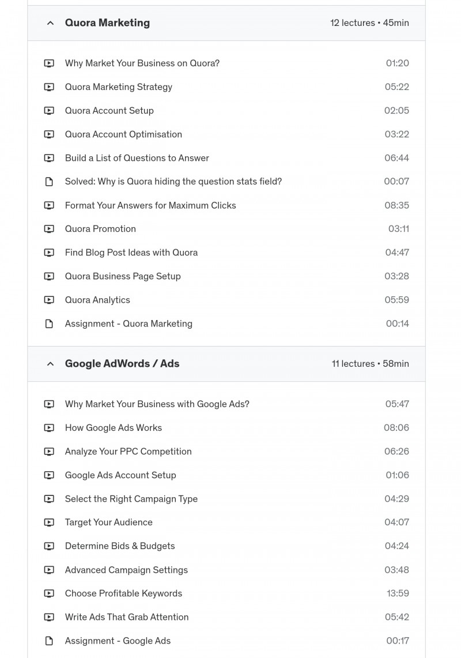Collapse the Quora Marketing section chevron

pyautogui.click(x=50, y=23)
